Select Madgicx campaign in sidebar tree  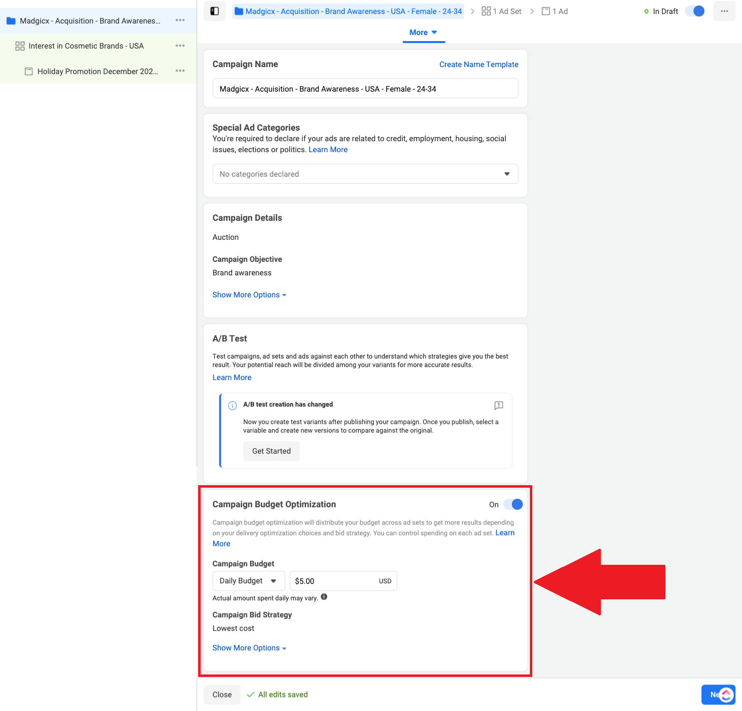point(90,21)
